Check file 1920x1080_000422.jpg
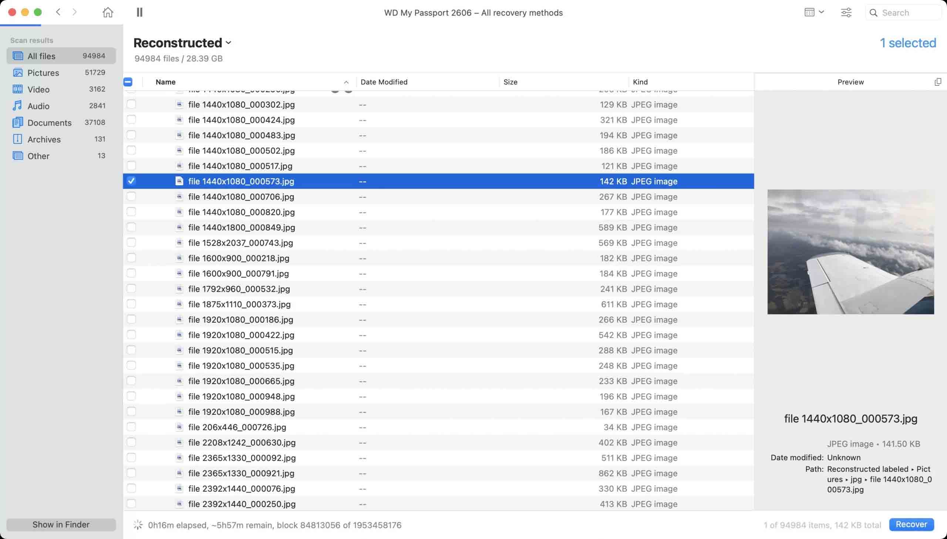This screenshot has width=947, height=539. pos(131,335)
